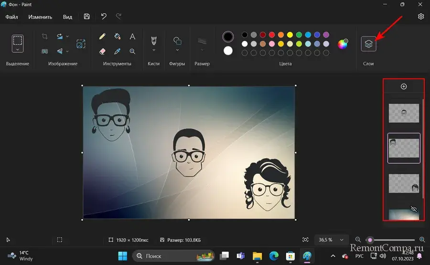Select the top layer thumbnail
This screenshot has height=265, width=430.
(x=404, y=113)
